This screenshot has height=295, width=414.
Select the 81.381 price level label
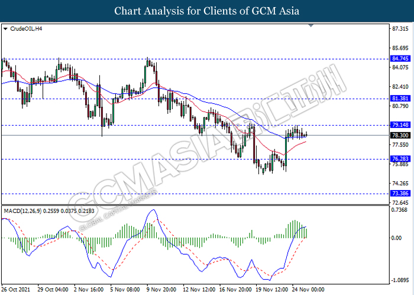[x=400, y=99]
